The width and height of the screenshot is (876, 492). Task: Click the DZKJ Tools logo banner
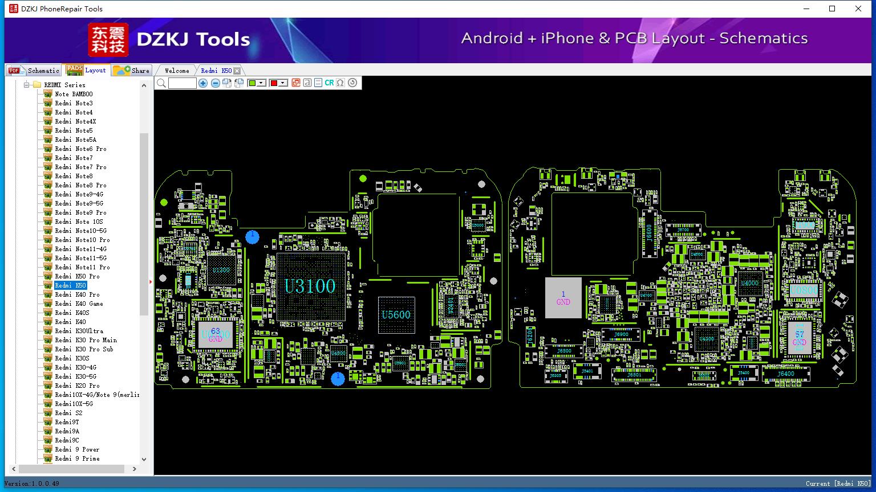click(x=169, y=39)
